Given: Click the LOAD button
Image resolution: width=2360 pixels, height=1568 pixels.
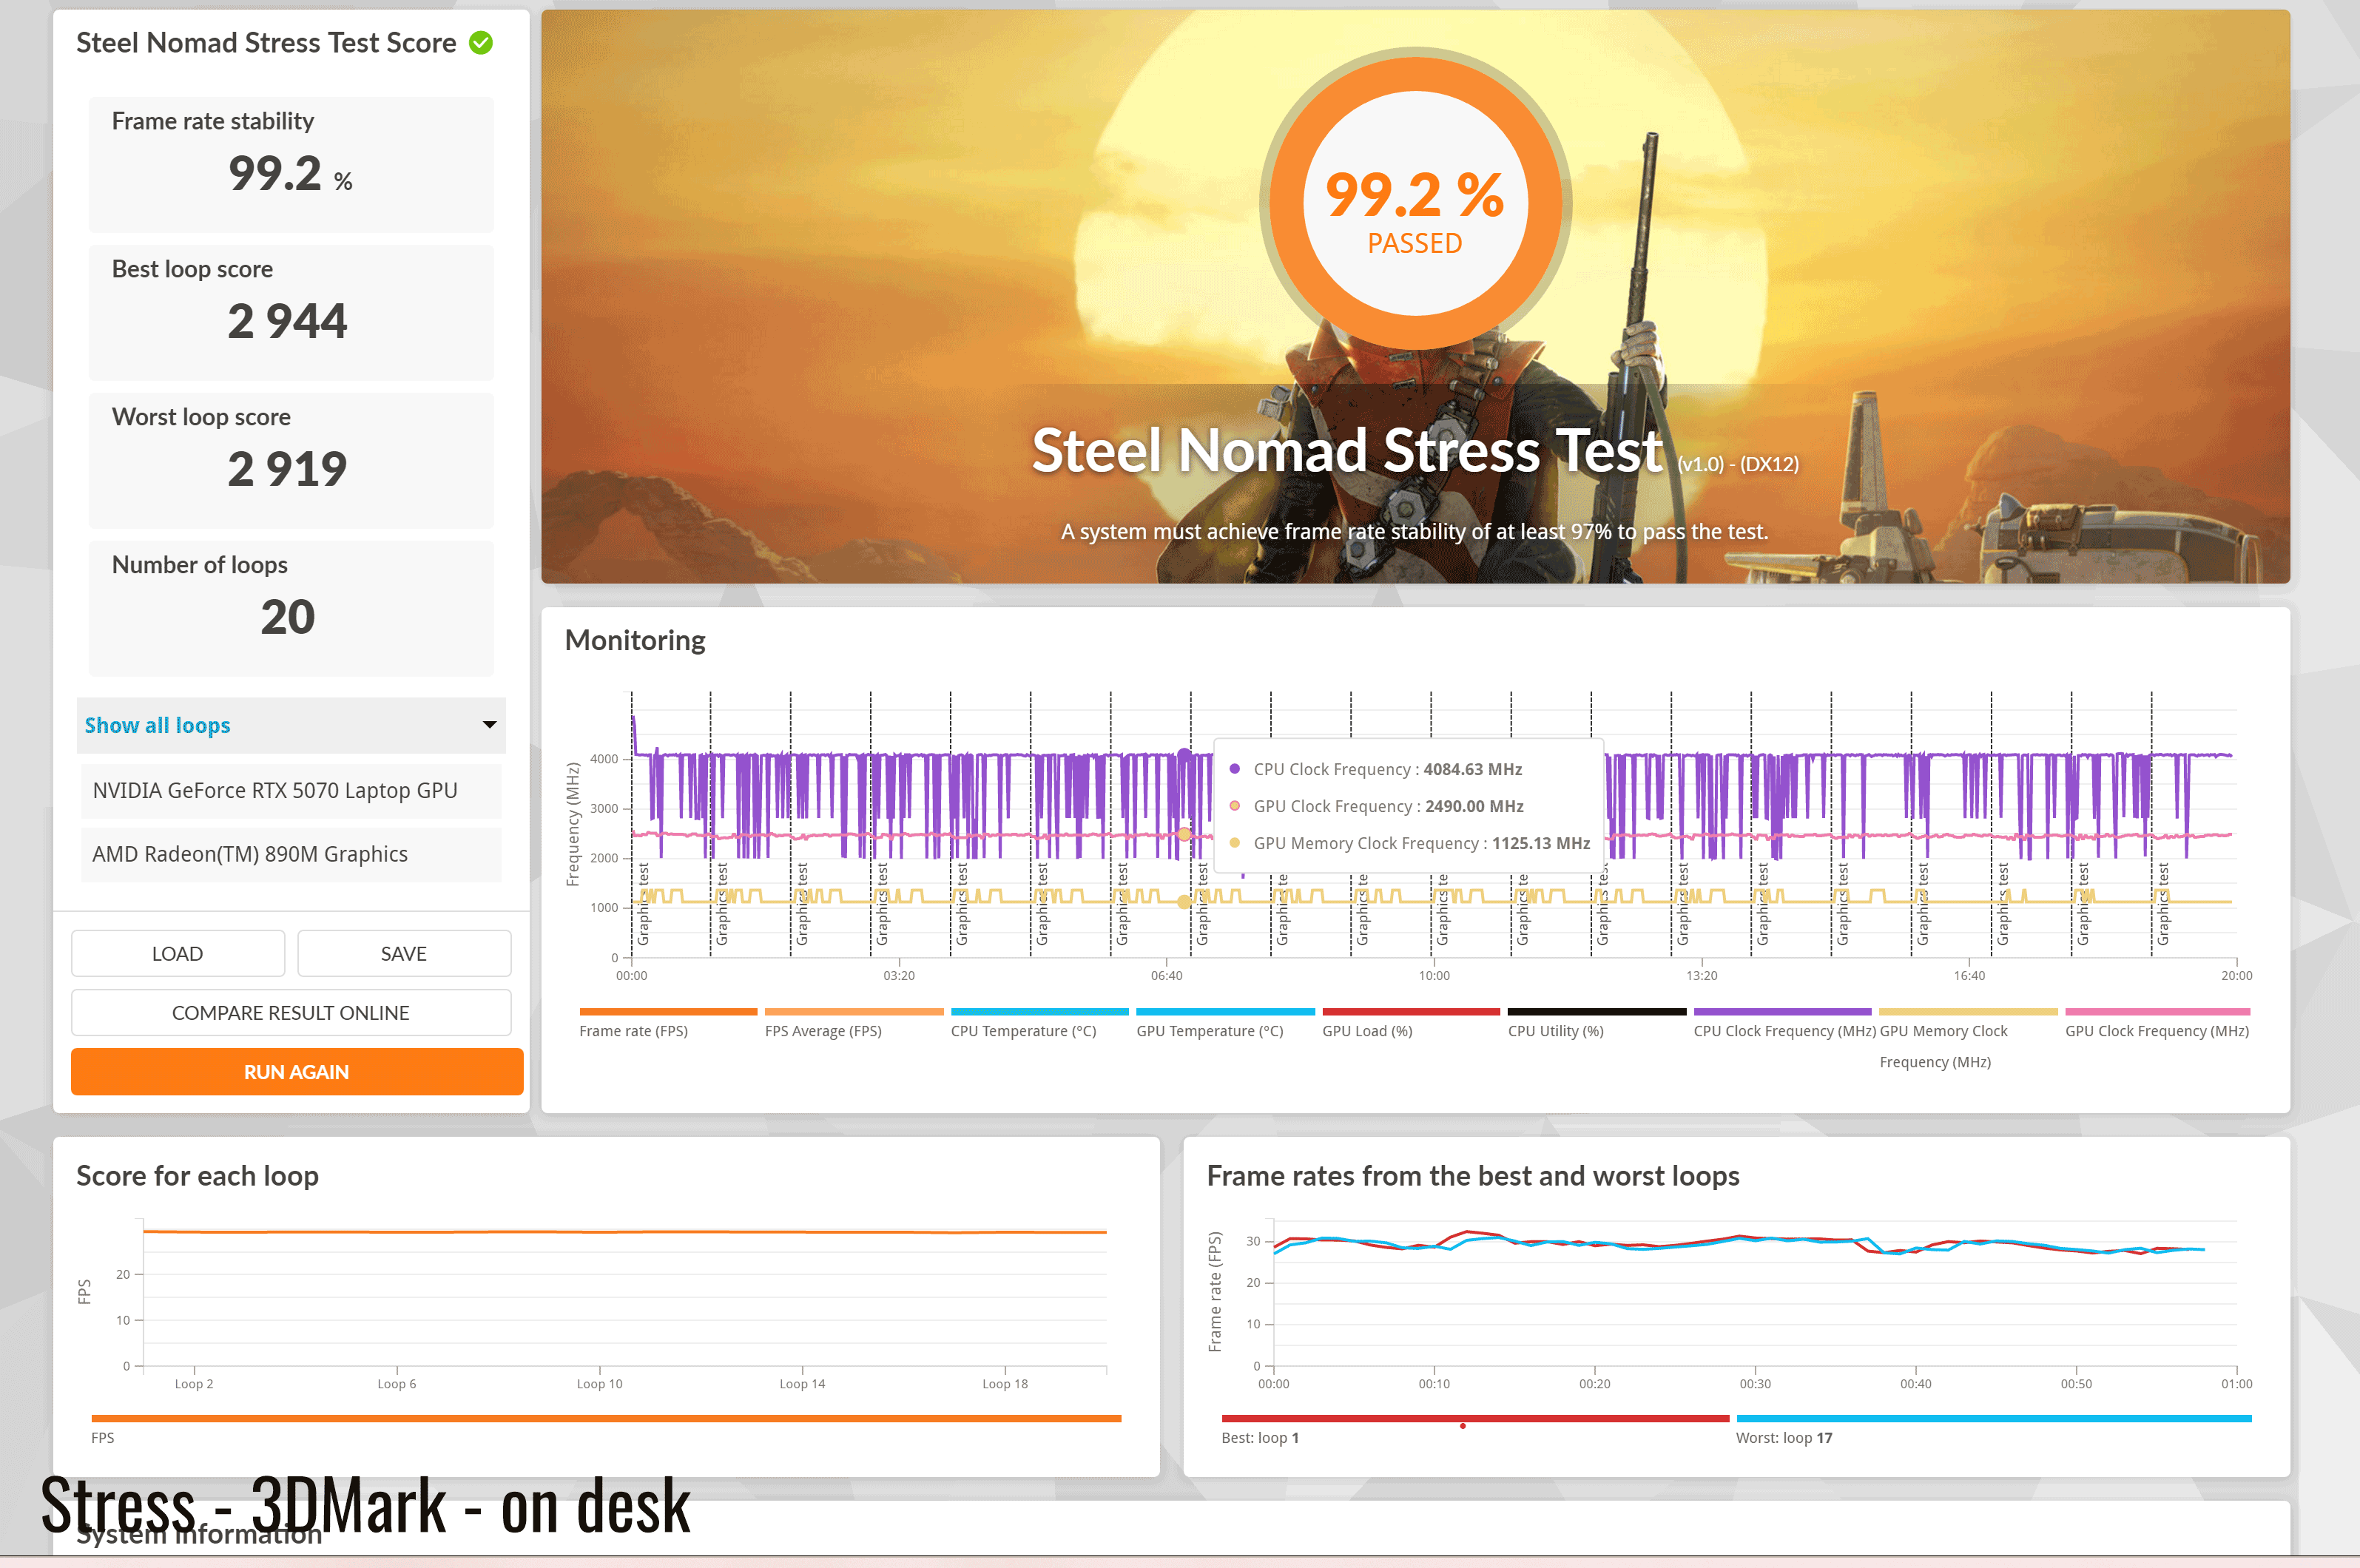Looking at the screenshot, I should 178,954.
